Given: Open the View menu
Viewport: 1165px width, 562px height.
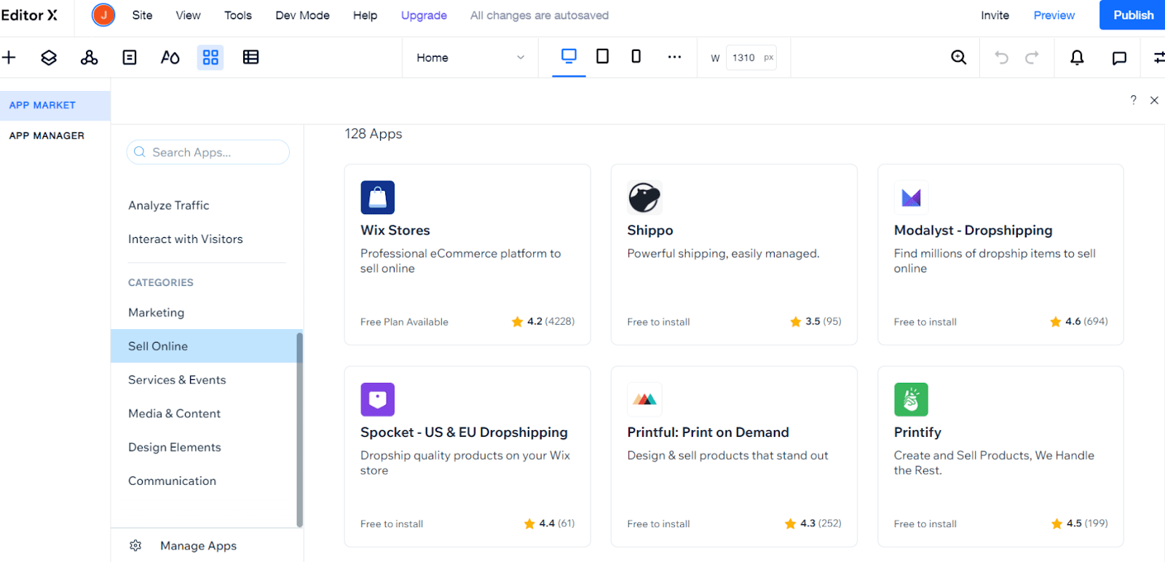Looking at the screenshot, I should [188, 15].
